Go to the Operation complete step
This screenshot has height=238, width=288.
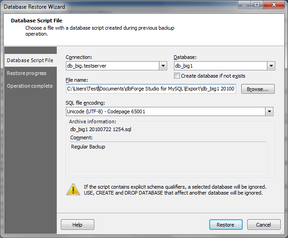coord(30,86)
